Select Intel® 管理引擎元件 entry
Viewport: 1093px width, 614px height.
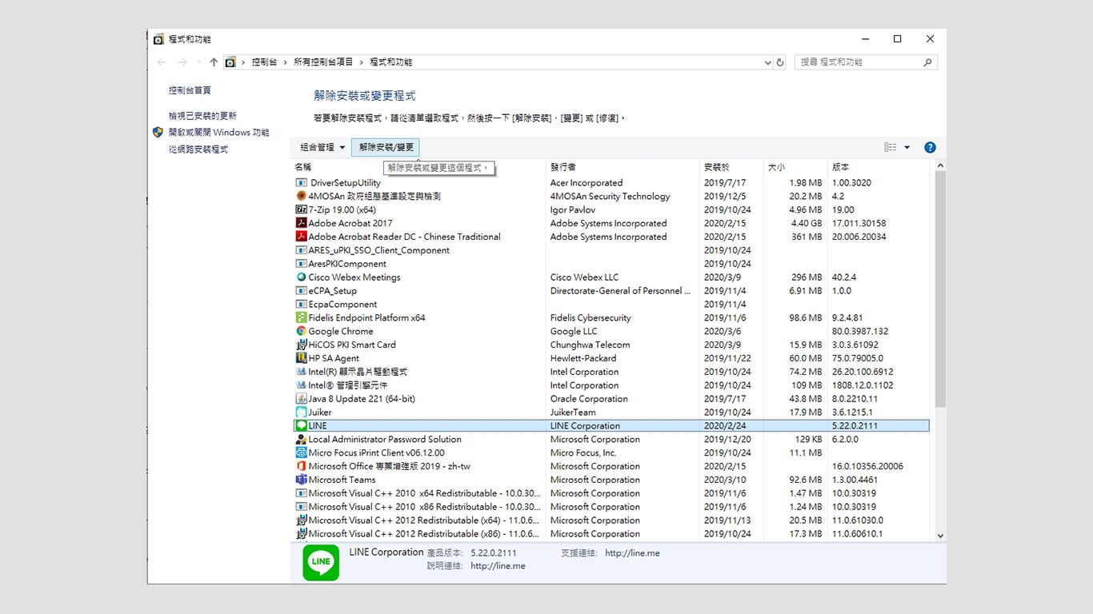[611, 385]
